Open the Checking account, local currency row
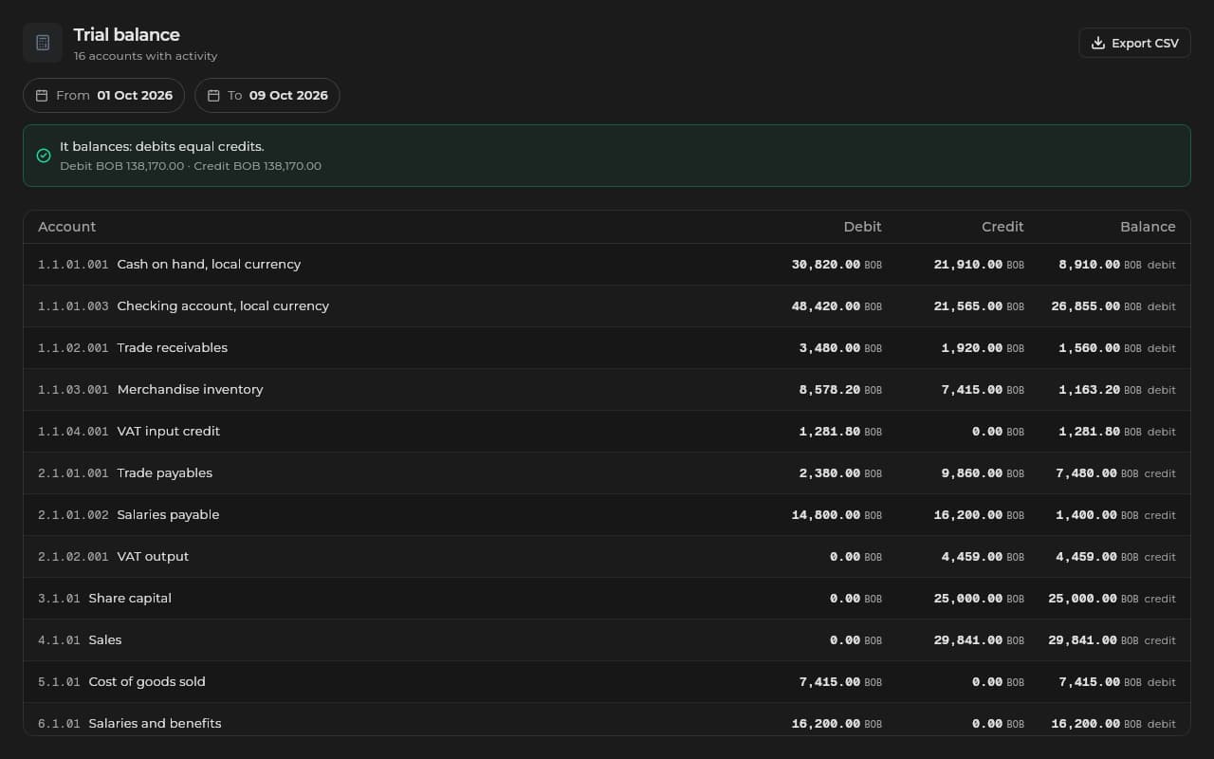This screenshot has width=1214, height=759. point(607,306)
